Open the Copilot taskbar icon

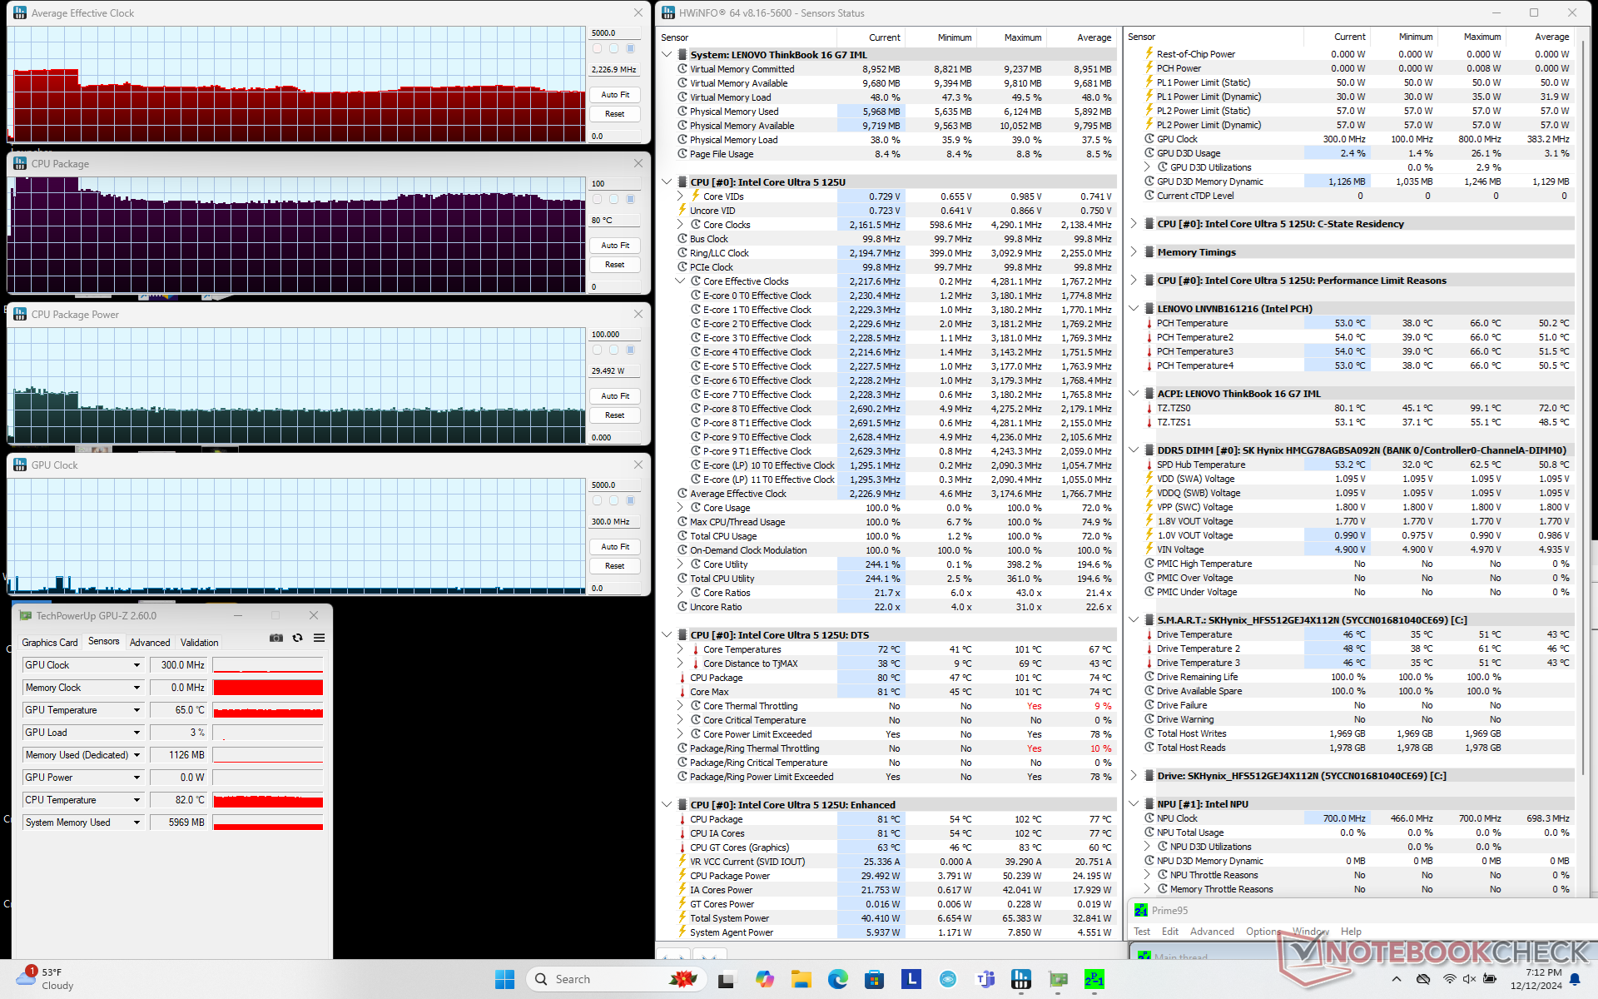pos(764,979)
